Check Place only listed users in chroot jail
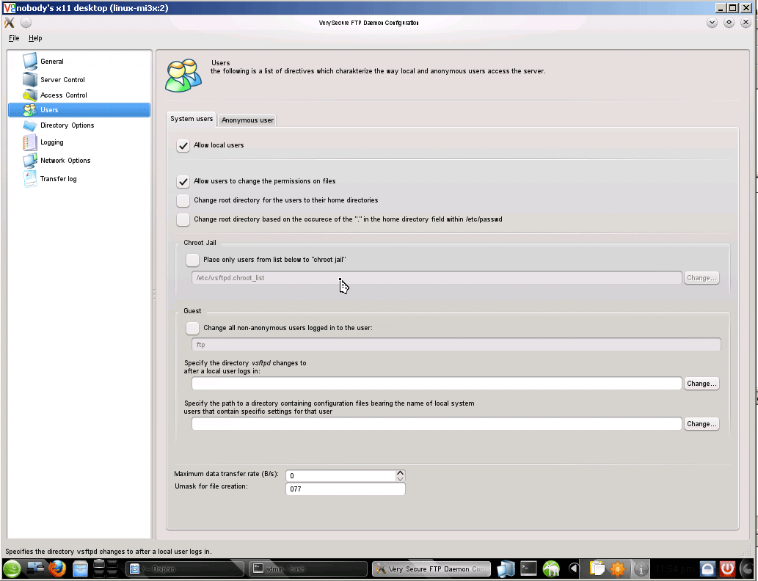The image size is (758, 581). coord(192,260)
